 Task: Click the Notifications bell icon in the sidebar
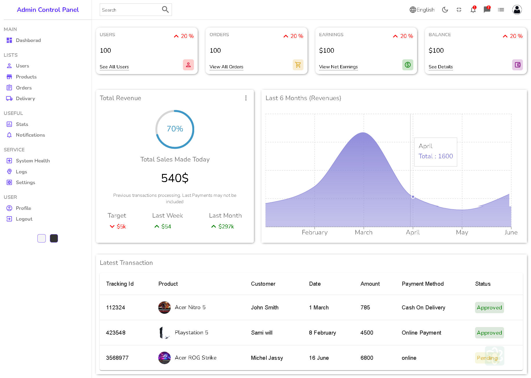click(x=9, y=135)
